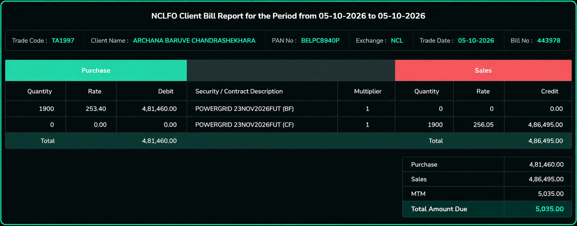Select the POWERGRID 23NOV2026FUT (CF) contract row

[288, 125]
